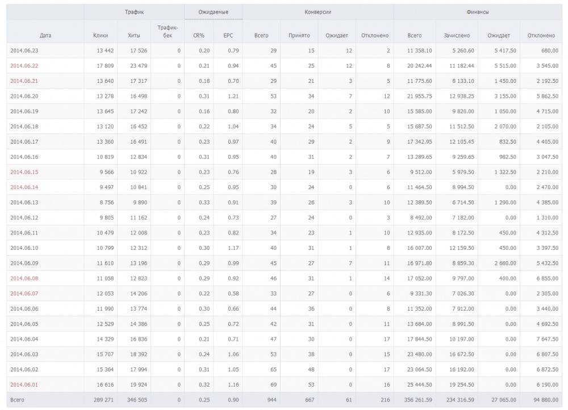The width and height of the screenshot is (568, 410).
Task: Click clicks value 8 756
Action: pos(107,203)
